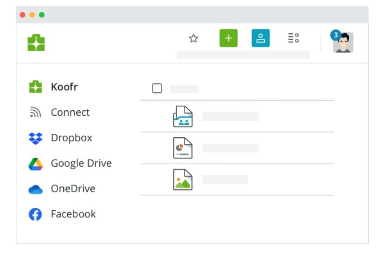Click the Google Drive triangle icon

click(x=36, y=164)
